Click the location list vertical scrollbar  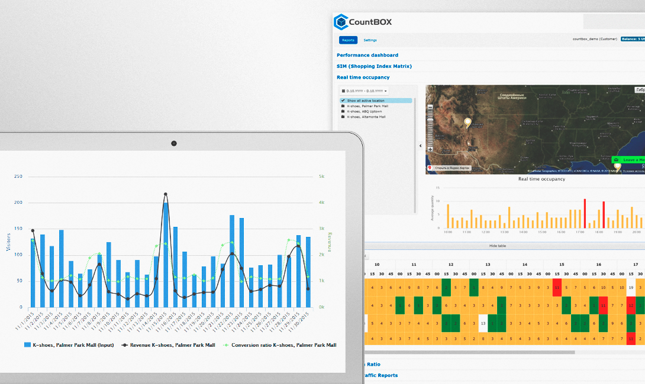[415, 155]
